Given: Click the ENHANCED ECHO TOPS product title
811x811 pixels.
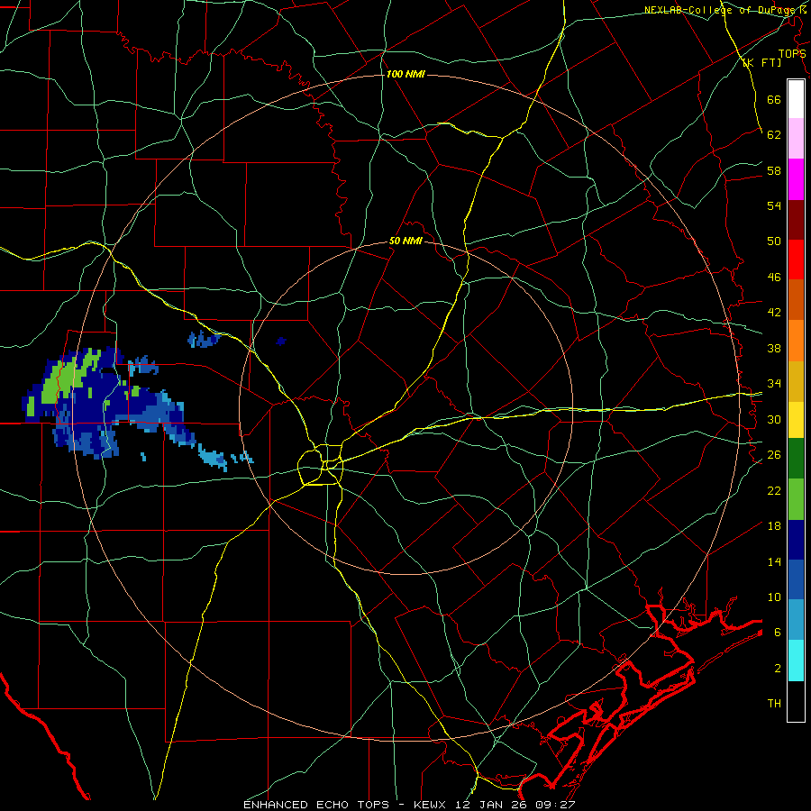Looking at the screenshot, I should [316, 805].
